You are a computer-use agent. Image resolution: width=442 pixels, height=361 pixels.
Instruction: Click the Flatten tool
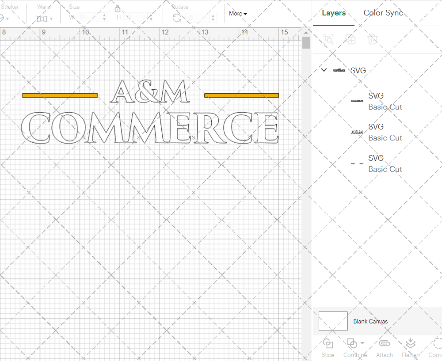click(x=411, y=348)
